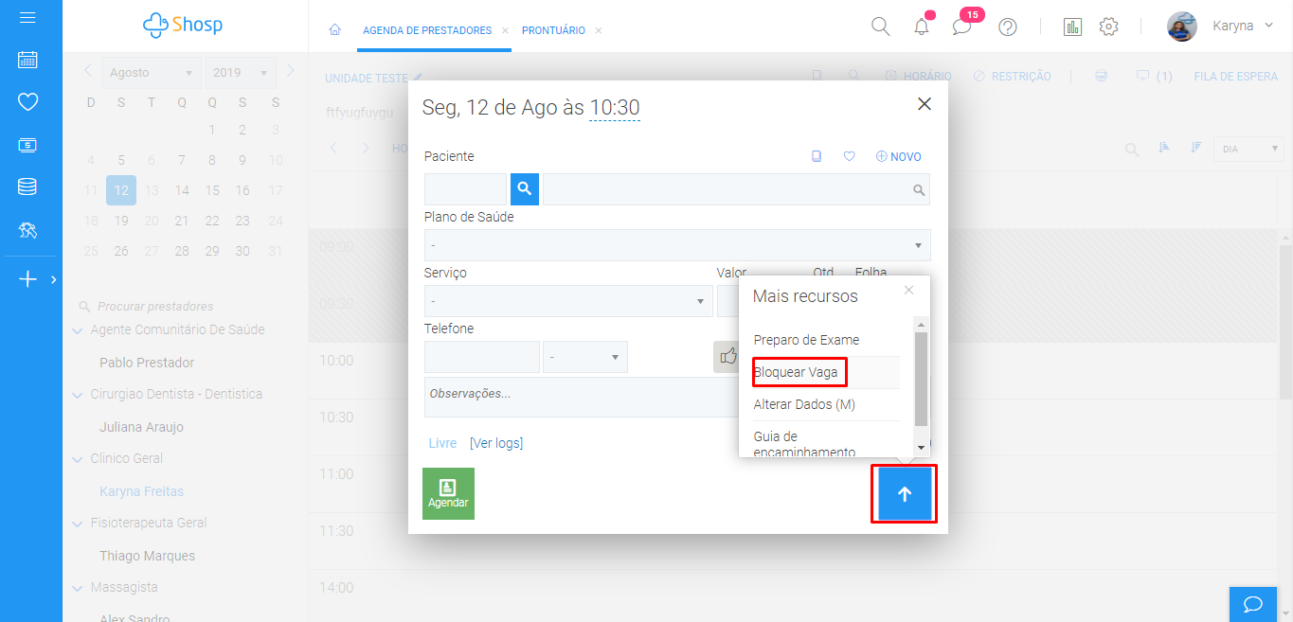Image resolution: width=1293 pixels, height=622 pixels.
Task: Click Procurar prestadores search field
Action: 155,307
